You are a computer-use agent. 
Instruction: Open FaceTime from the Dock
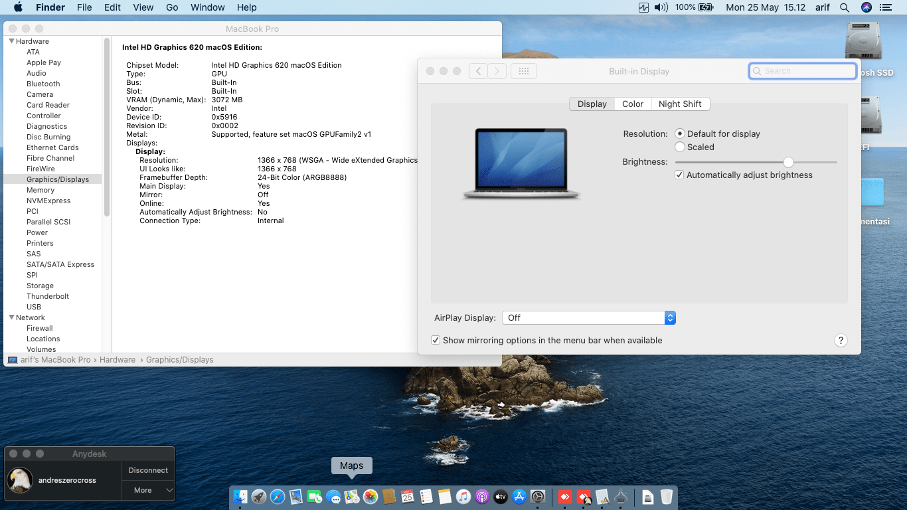coord(315,497)
